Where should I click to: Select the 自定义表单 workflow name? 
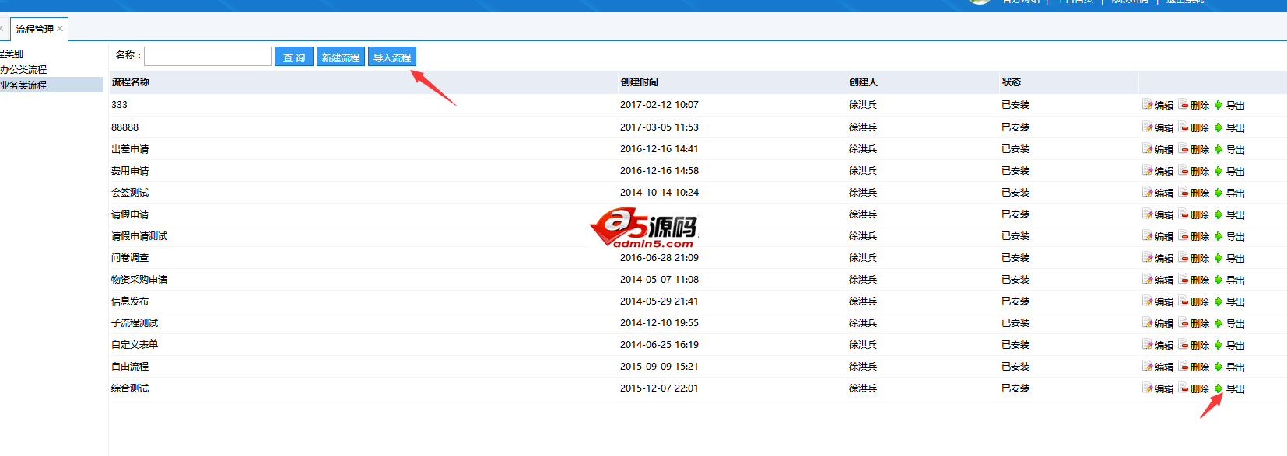[x=135, y=345]
